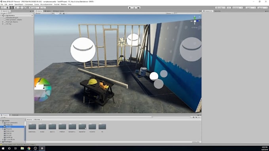The image size is (269, 151).
Task: Switch to the Services tab
Action: coord(217,11)
